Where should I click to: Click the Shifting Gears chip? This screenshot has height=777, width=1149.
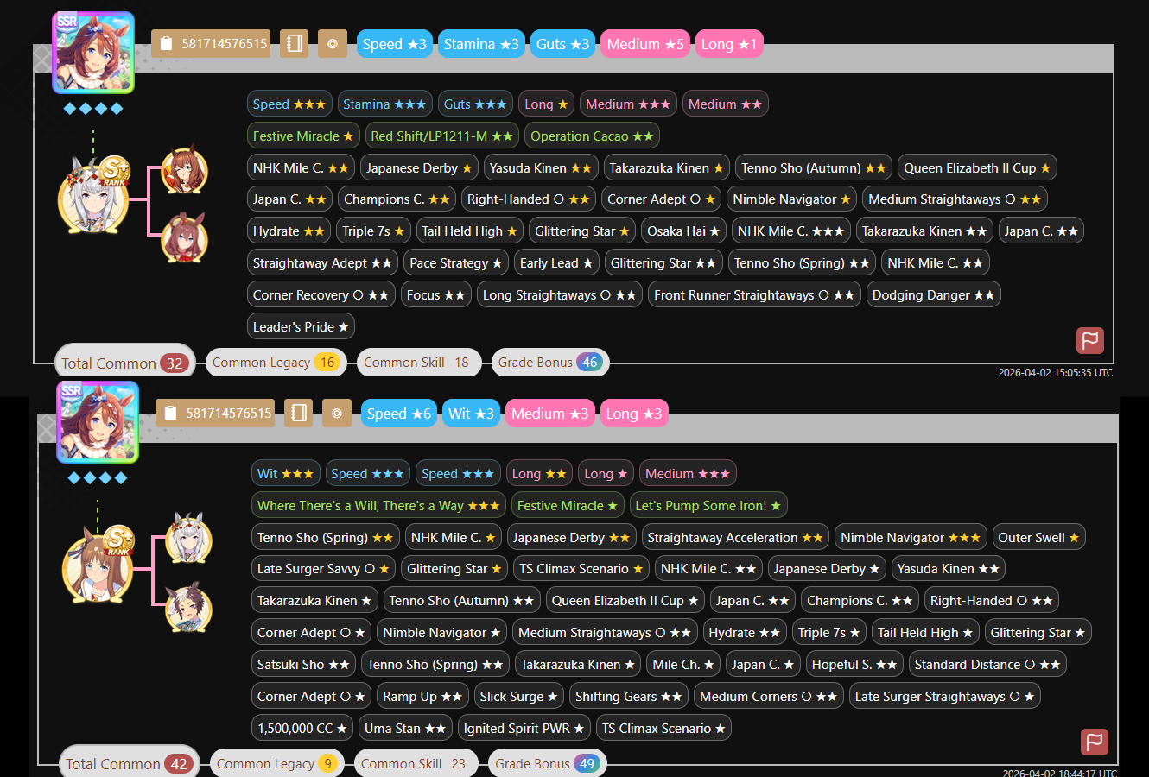[x=629, y=696]
